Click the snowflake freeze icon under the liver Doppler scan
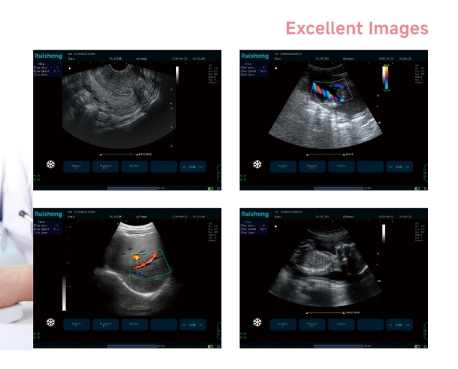The height and width of the screenshot is (369, 458). coord(51,322)
